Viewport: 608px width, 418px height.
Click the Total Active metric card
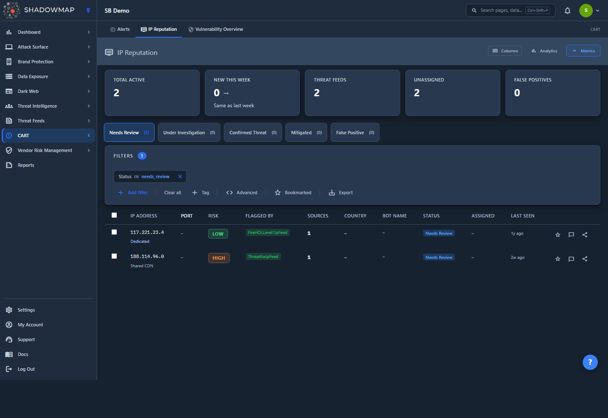(x=152, y=93)
